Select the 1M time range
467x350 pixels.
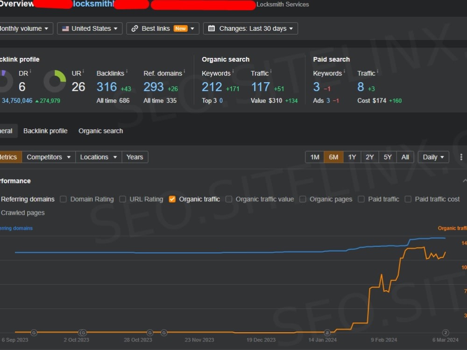click(x=315, y=157)
